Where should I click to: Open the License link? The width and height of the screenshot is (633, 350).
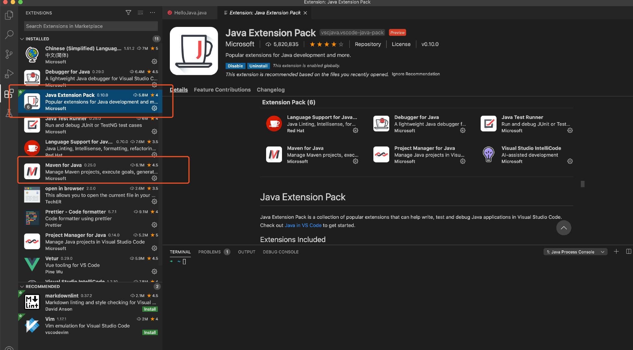(401, 44)
